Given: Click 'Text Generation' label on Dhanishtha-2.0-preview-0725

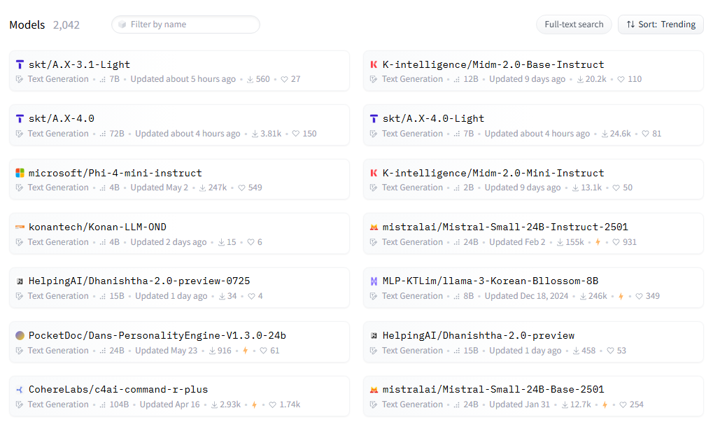Looking at the screenshot, I should click(x=58, y=296).
